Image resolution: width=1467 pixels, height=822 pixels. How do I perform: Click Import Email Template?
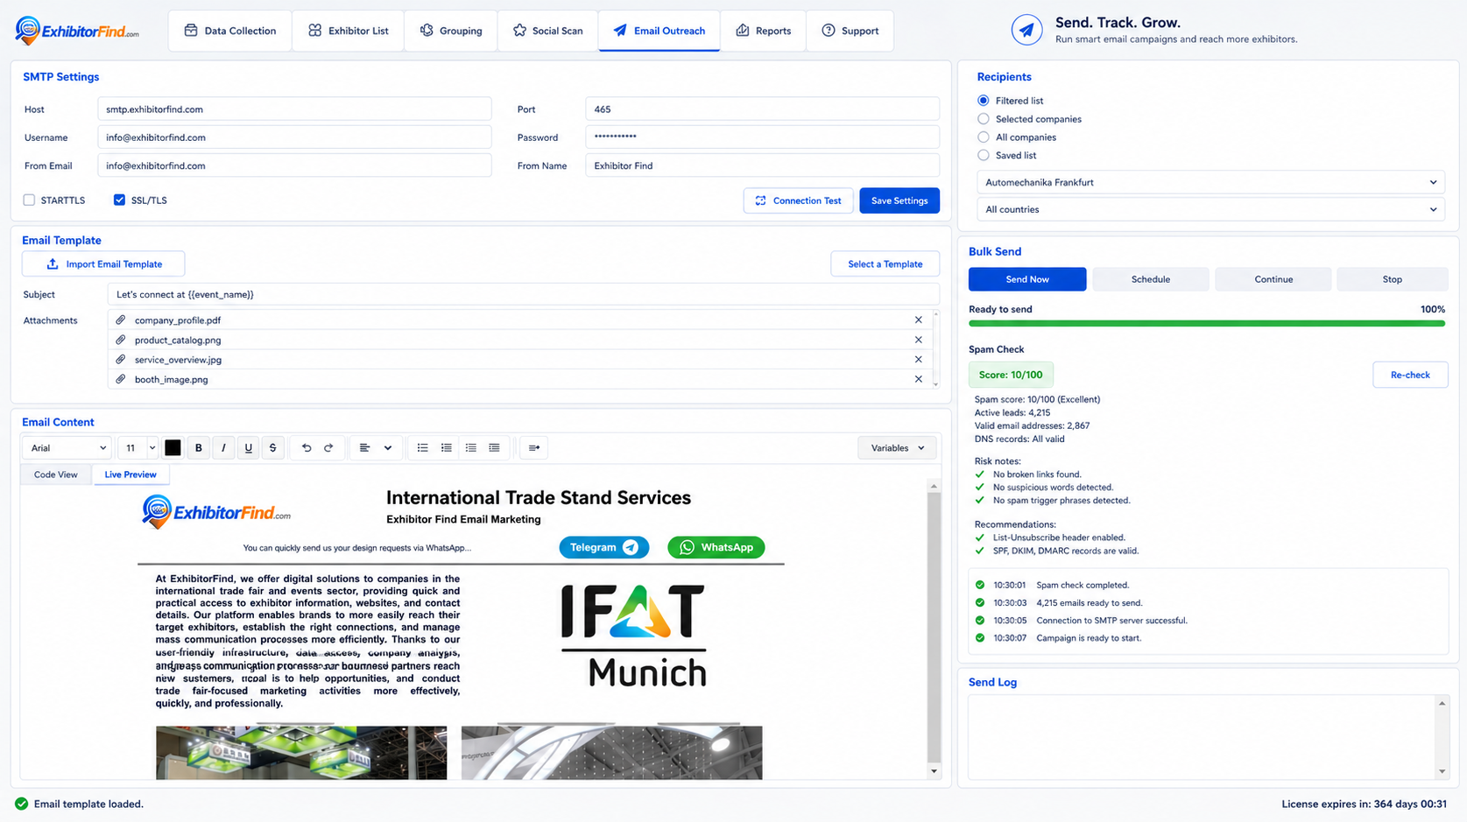103,264
